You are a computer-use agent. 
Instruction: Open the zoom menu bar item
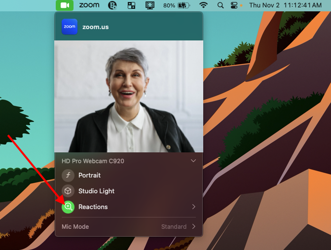click(89, 5)
